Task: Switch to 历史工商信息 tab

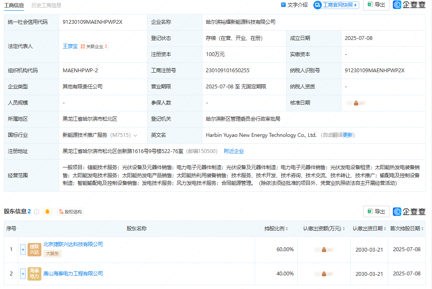Action: 46,5
